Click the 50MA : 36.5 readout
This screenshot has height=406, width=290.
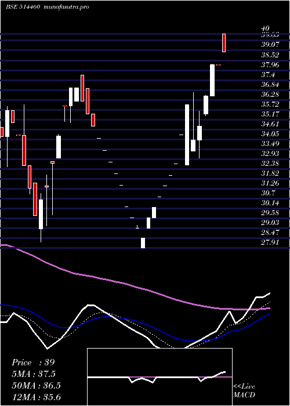pos(36,385)
